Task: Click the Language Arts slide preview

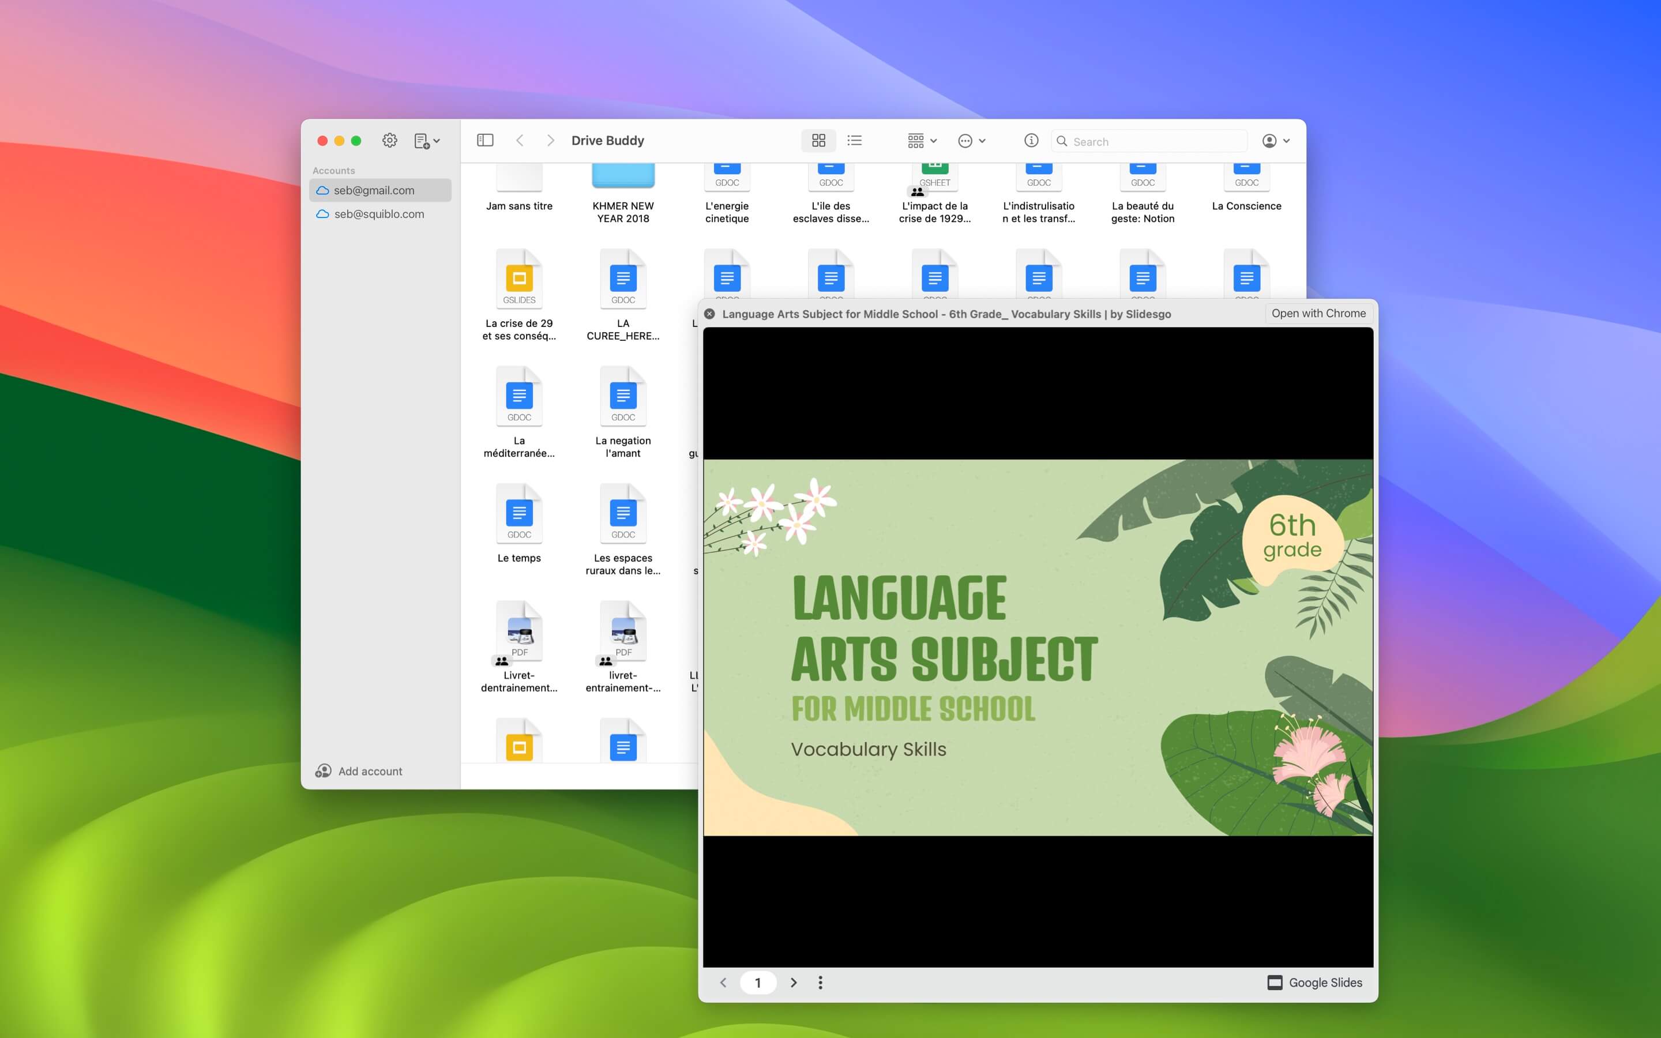Action: [x=1038, y=648]
